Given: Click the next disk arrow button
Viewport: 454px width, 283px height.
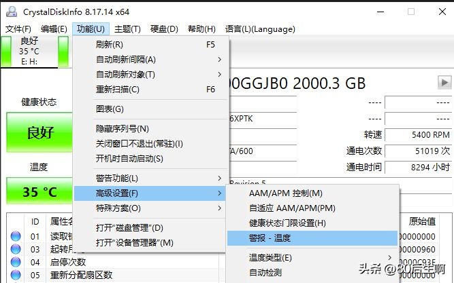Looking at the screenshot, I should [x=444, y=83].
